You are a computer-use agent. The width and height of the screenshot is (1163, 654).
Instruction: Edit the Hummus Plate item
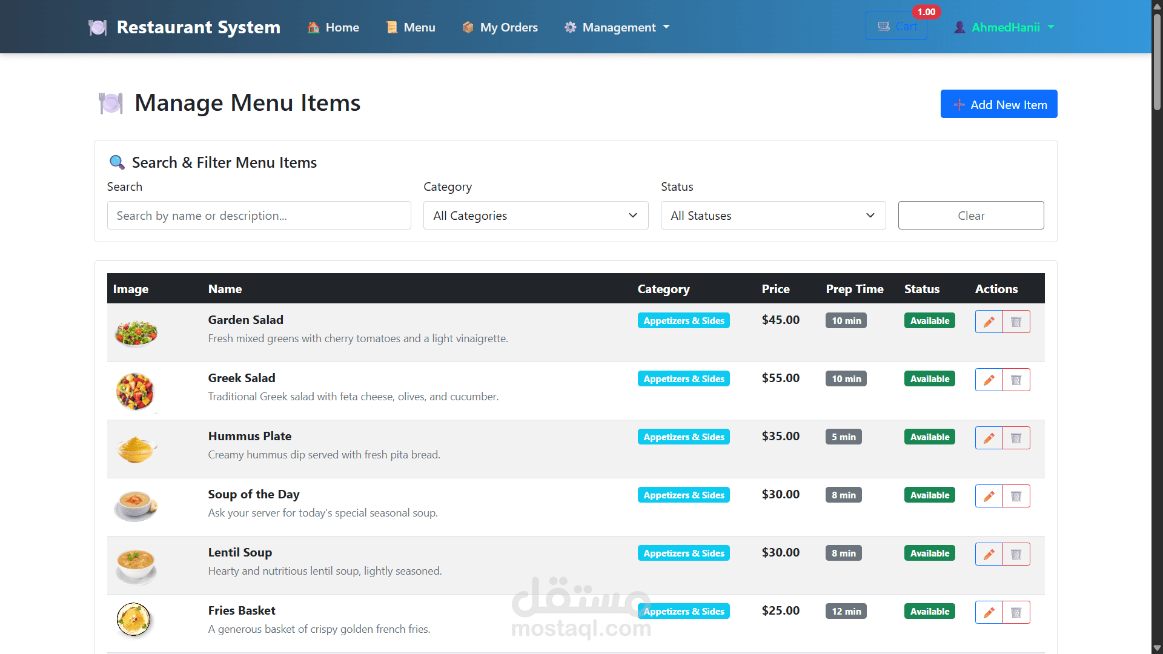tap(989, 438)
